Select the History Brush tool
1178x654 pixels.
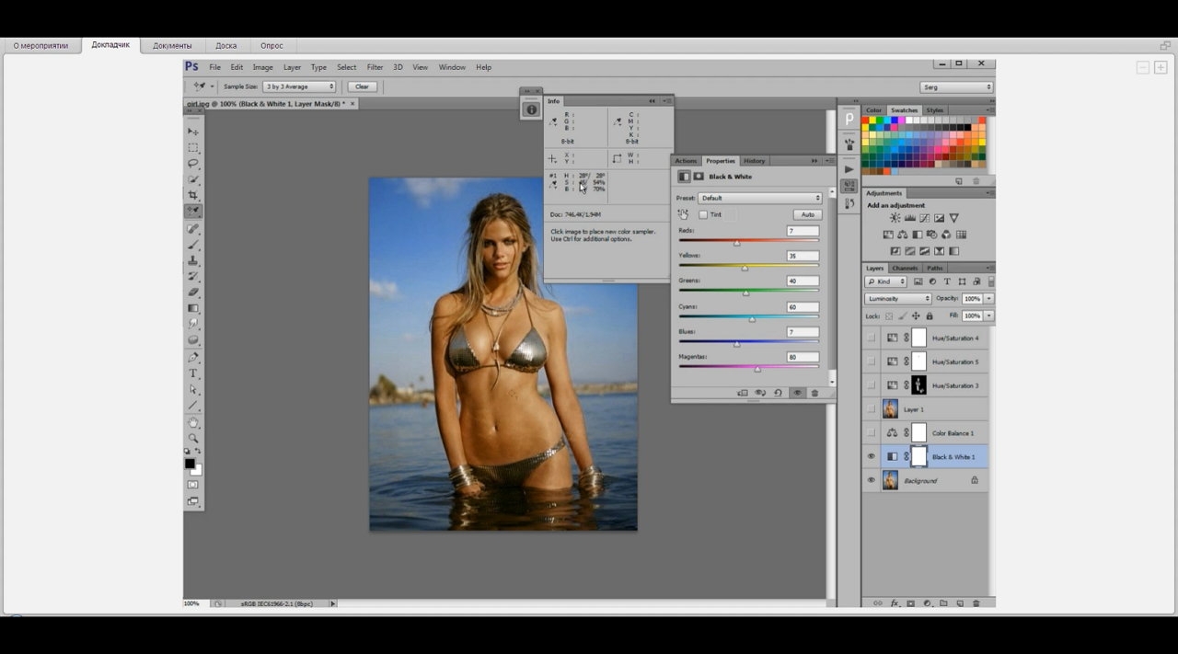tap(193, 276)
